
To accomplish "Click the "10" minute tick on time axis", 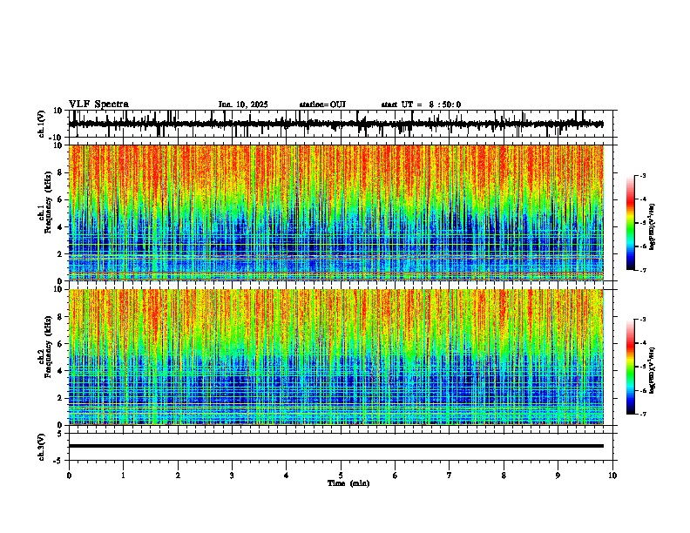I will (612, 476).
